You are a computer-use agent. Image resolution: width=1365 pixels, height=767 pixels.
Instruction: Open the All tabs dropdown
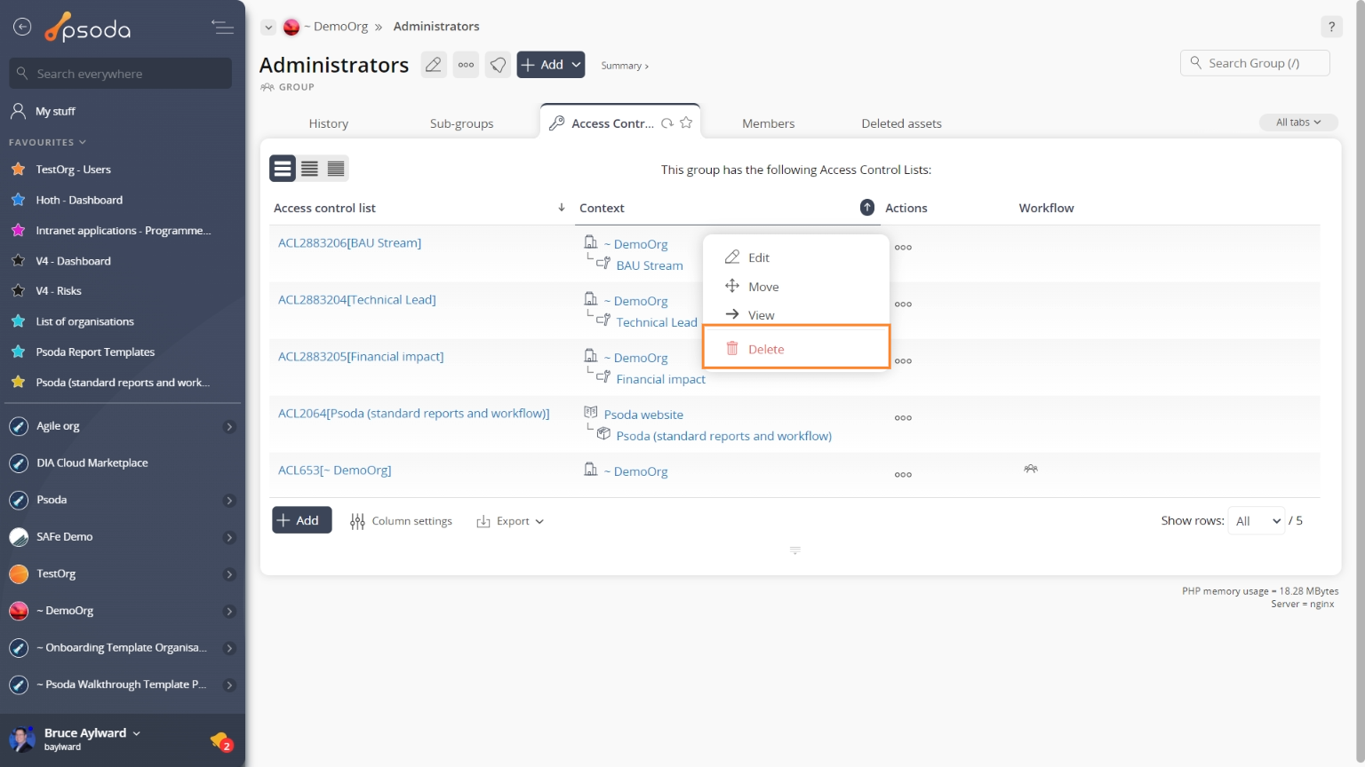tap(1298, 123)
